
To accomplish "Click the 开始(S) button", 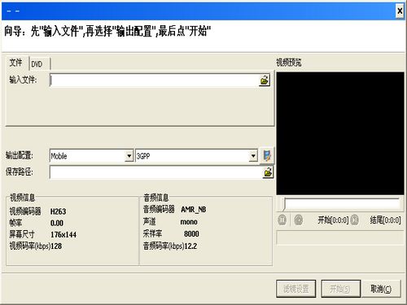I will pos(341,289).
